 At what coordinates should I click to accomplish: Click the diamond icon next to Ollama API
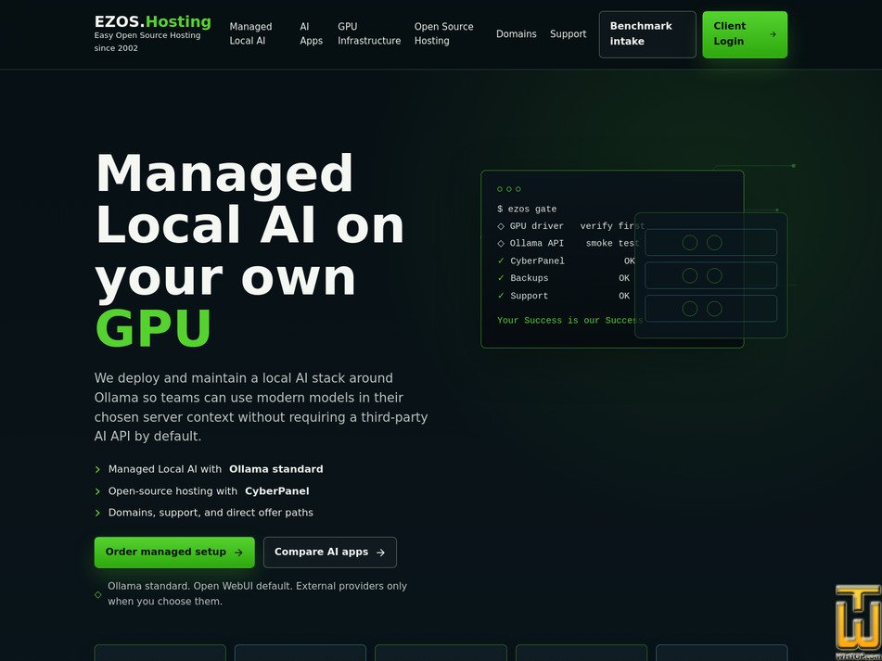coord(501,244)
